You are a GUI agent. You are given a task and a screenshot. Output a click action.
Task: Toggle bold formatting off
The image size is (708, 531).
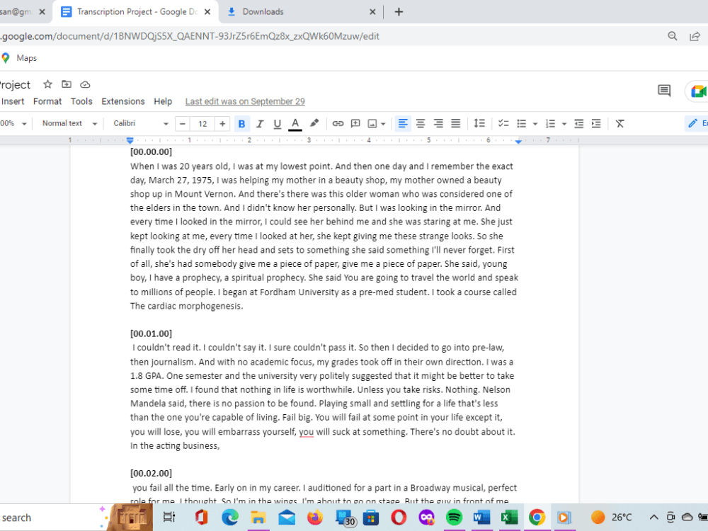pos(241,124)
